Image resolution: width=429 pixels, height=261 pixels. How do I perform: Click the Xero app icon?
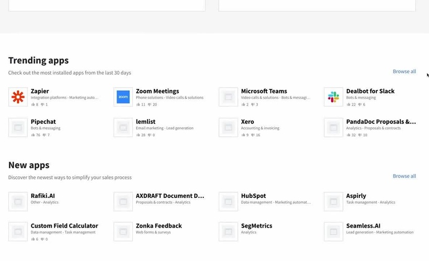228,127
